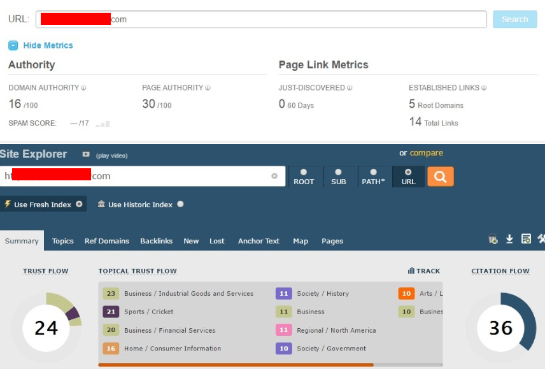Click the Site Explorer URL field

click(x=143, y=176)
